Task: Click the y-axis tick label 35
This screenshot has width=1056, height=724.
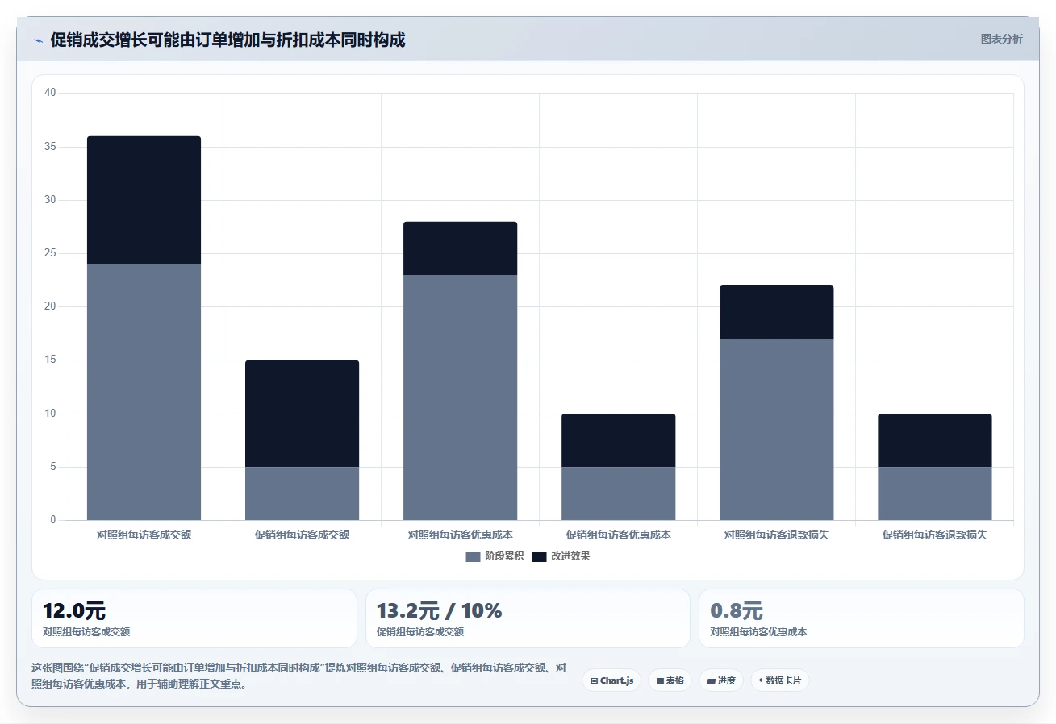Action: tap(50, 147)
